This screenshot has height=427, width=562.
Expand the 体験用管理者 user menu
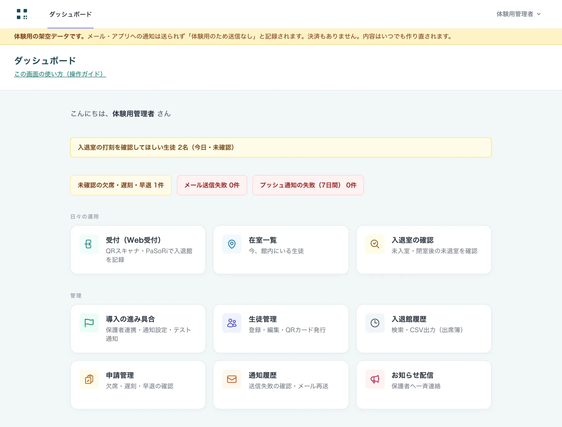tap(519, 14)
